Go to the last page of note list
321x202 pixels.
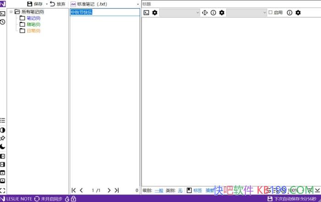point(116,190)
